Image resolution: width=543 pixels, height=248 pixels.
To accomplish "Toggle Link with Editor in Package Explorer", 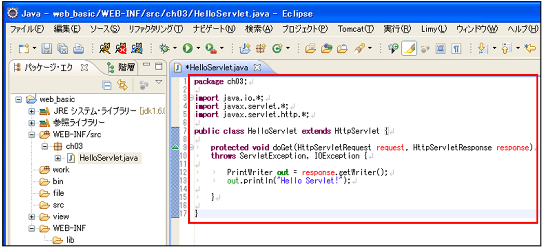I will (122, 85).
